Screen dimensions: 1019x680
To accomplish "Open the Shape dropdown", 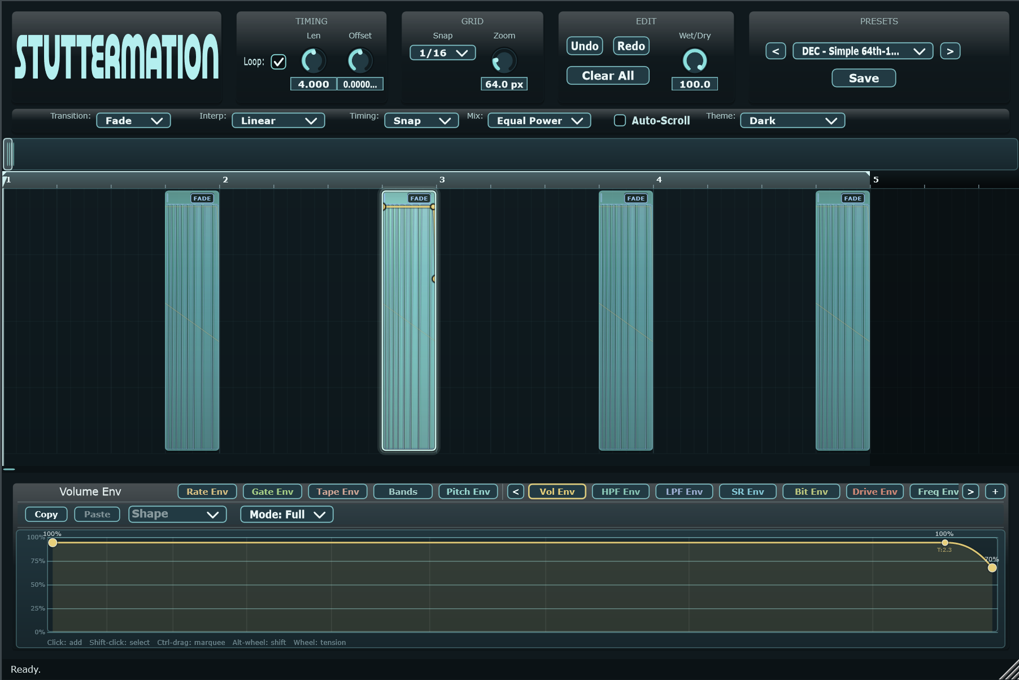I will 177,514.
